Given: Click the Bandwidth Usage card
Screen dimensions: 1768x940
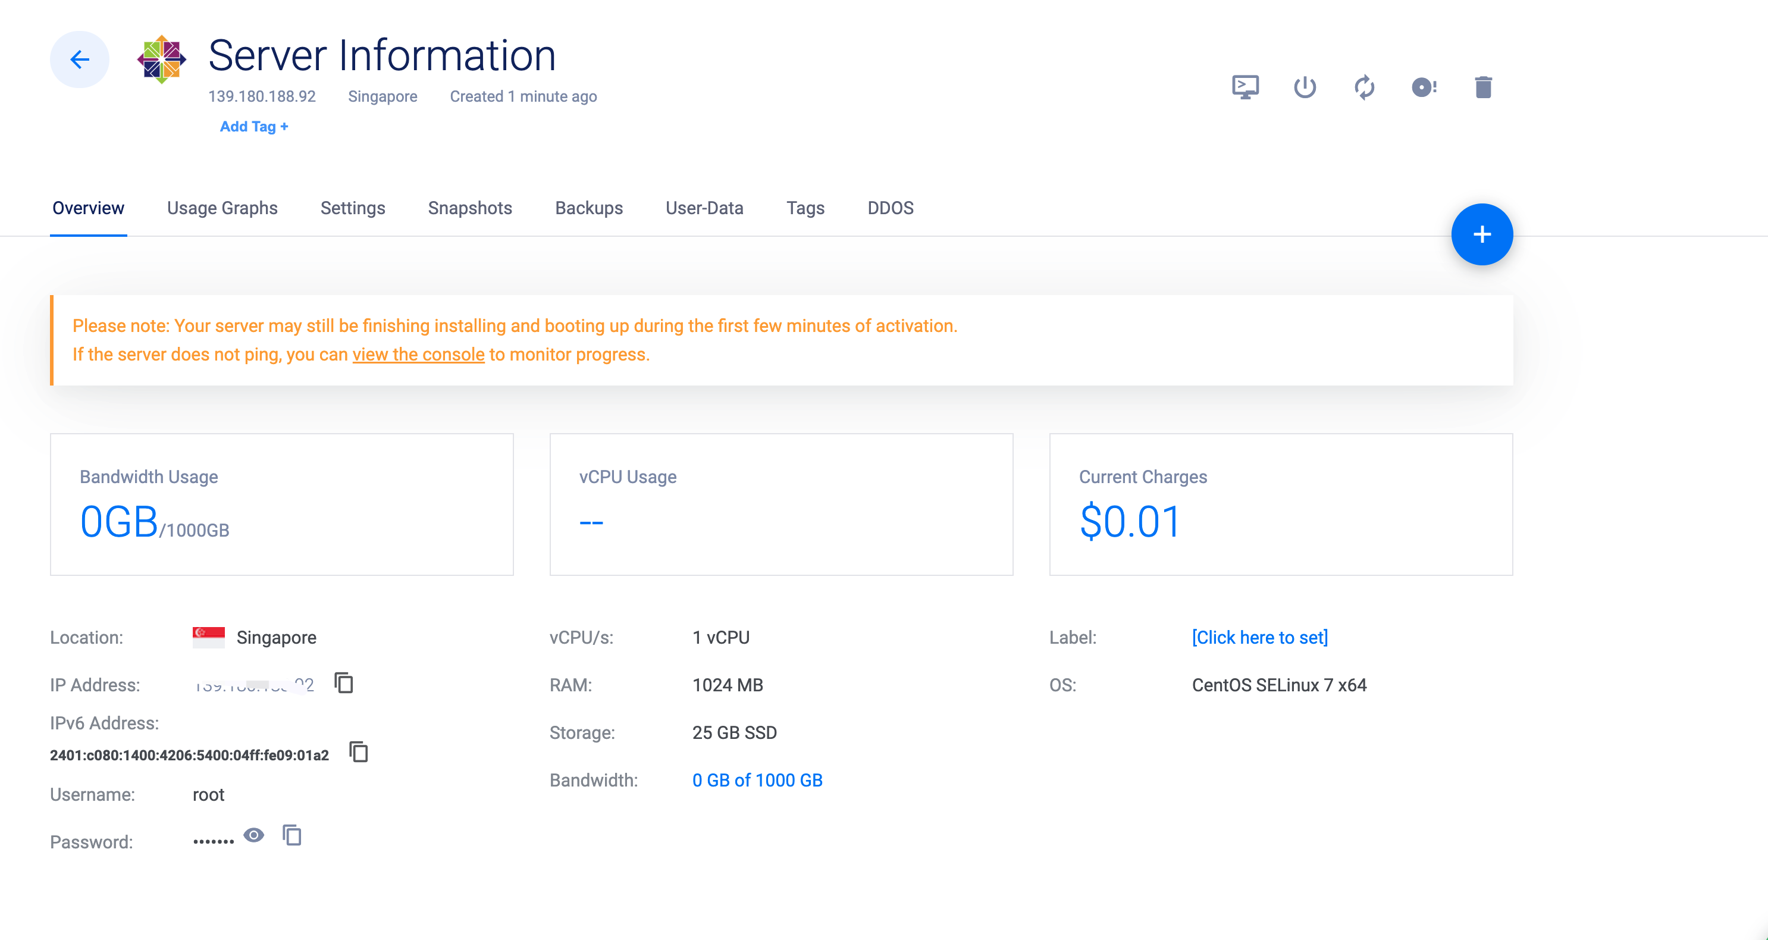Looking at the screenshot, I should (x=282, y=505).
